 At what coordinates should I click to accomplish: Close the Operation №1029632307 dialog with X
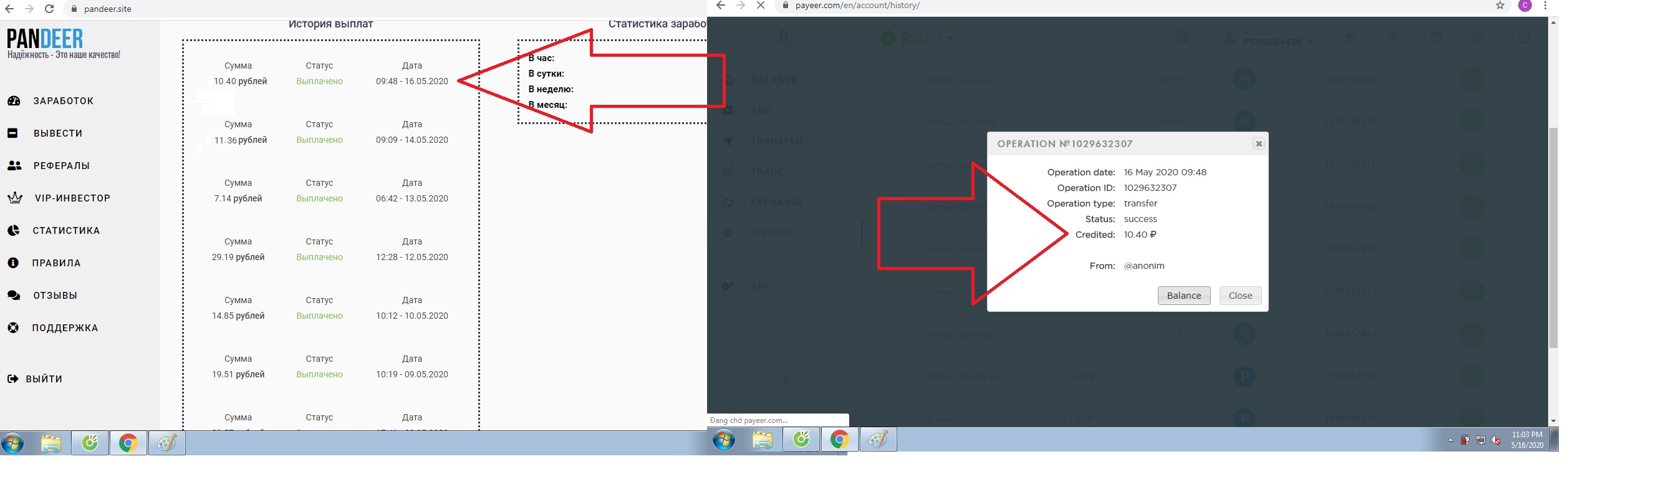click(1259, 143)
